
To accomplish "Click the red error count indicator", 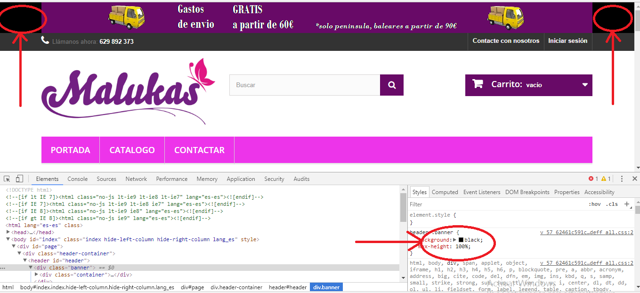I will point(593,179).
